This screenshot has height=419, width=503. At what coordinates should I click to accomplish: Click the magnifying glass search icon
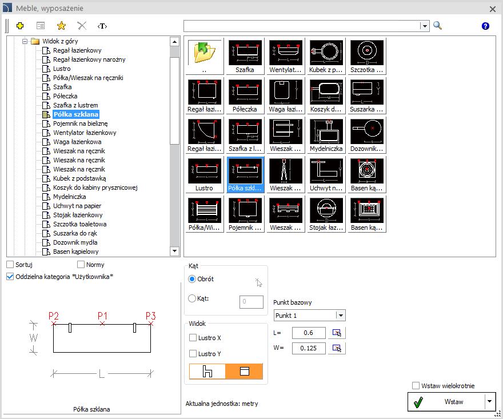pyautogui.click(x=438, y=25)
